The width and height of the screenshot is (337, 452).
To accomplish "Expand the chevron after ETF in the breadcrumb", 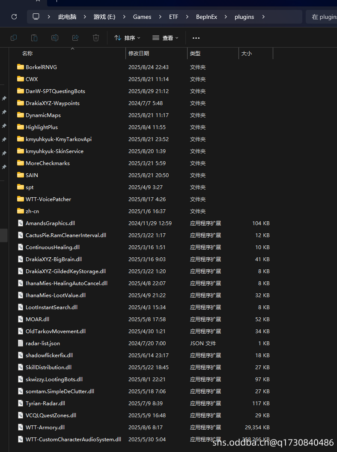I will click(187, 17).
